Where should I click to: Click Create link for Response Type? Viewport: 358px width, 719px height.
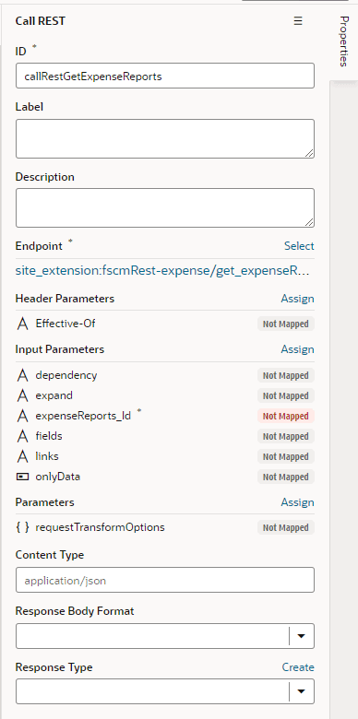click(298, 667)
